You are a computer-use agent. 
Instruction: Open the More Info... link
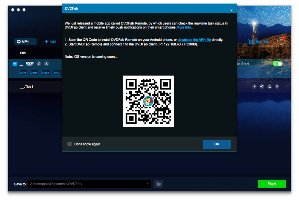185,27
